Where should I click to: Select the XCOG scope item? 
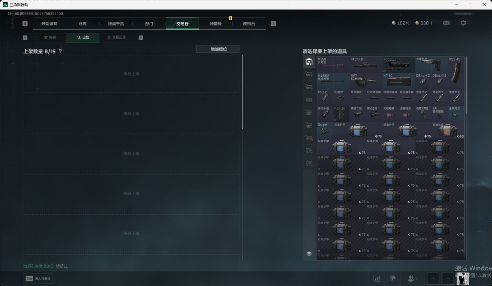(399, 65)
